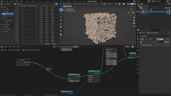Expand the Camera item in outliner

pos(141,10)
